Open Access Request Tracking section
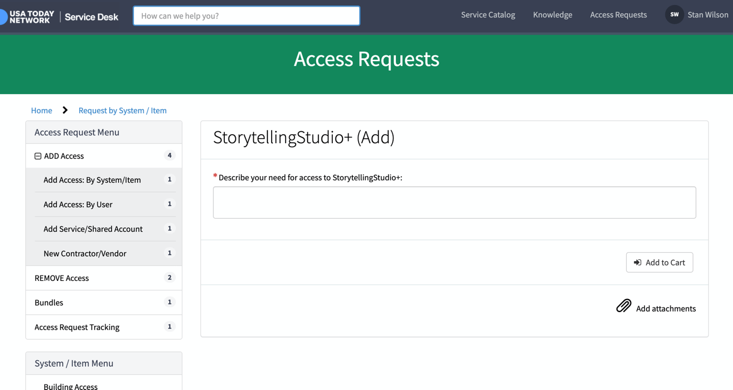 77,327
